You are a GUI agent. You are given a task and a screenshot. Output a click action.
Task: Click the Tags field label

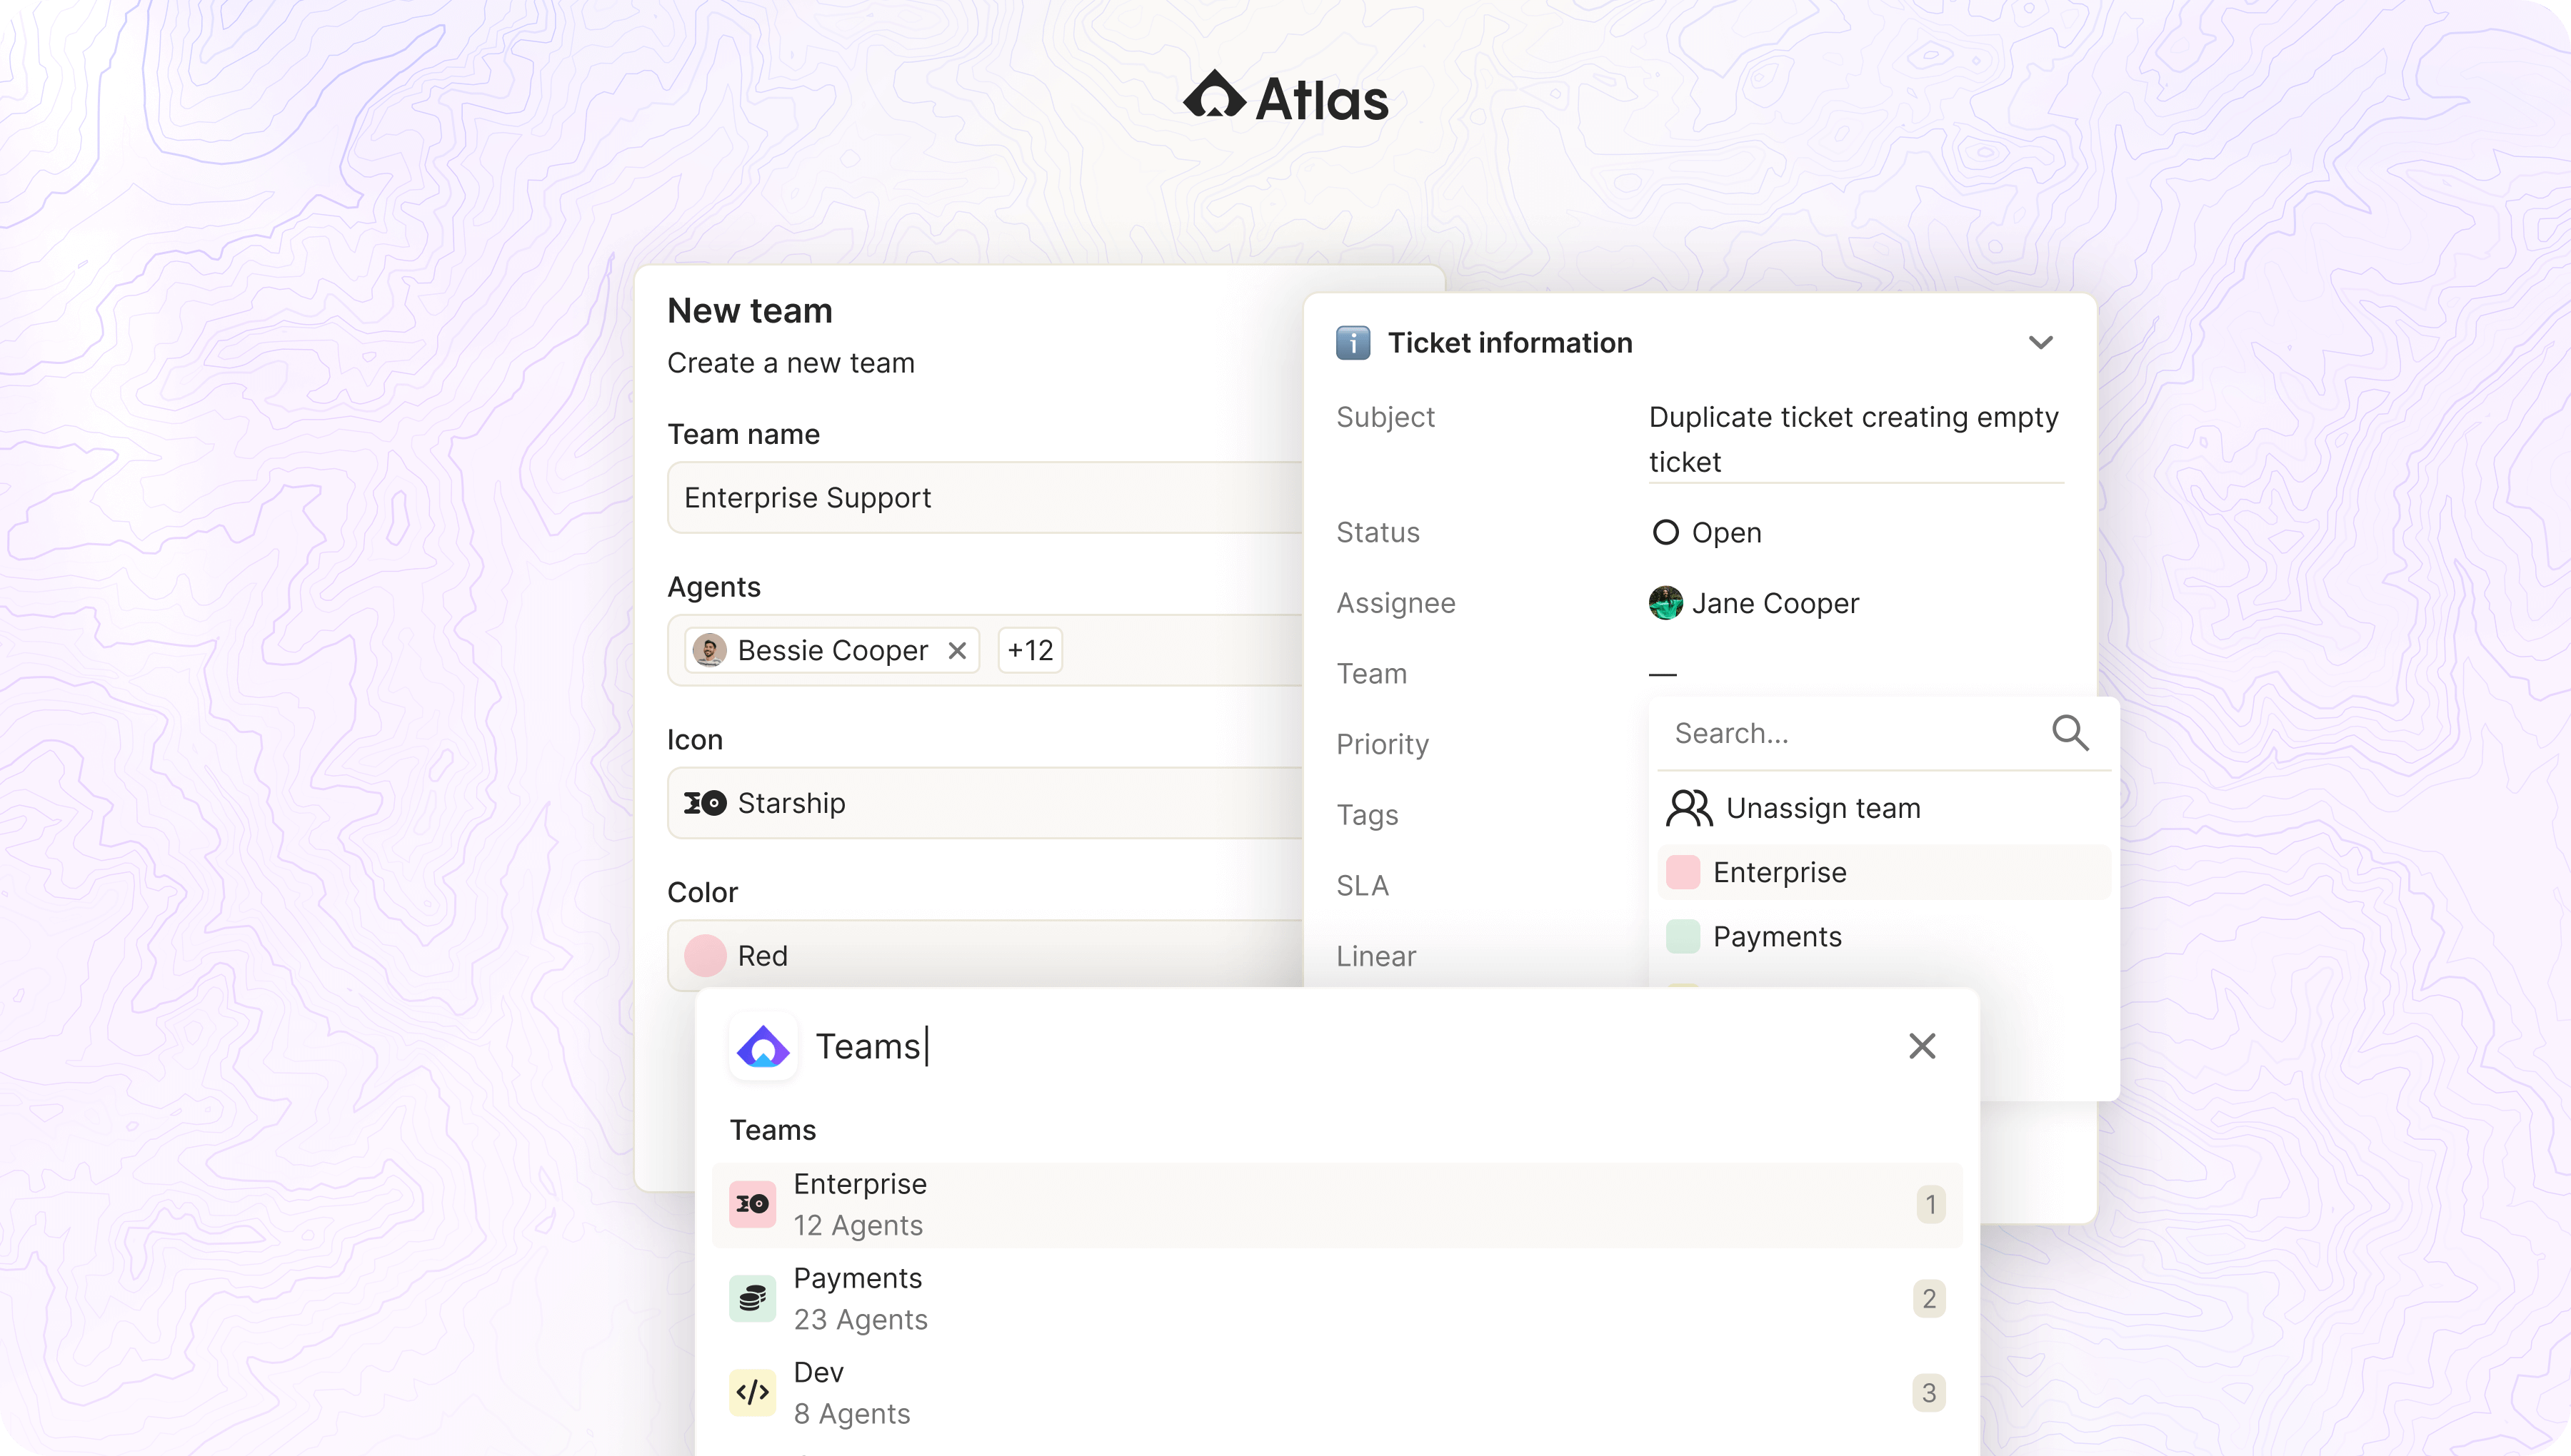1368,815
